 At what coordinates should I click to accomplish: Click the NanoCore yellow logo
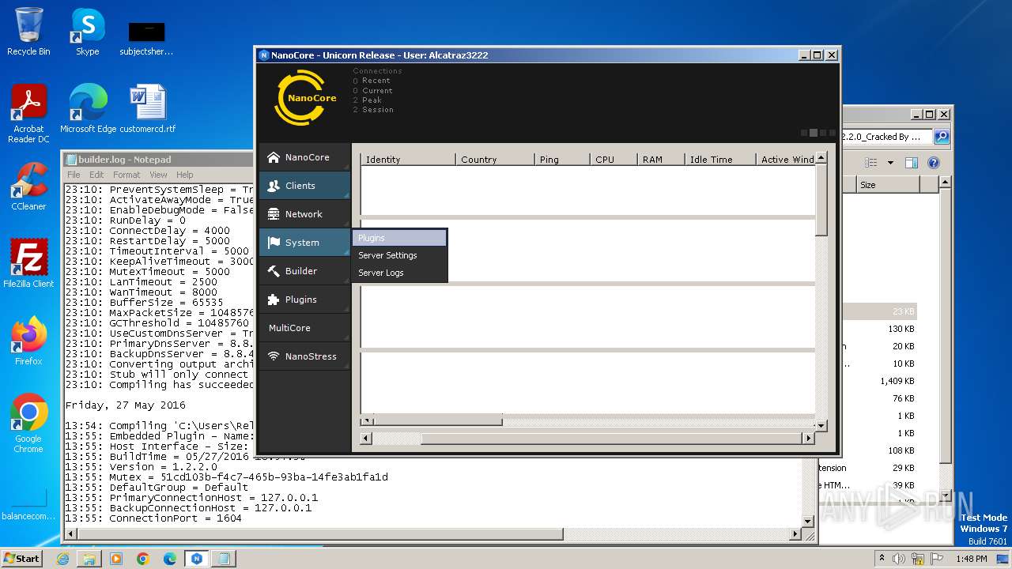click(305, 97)
